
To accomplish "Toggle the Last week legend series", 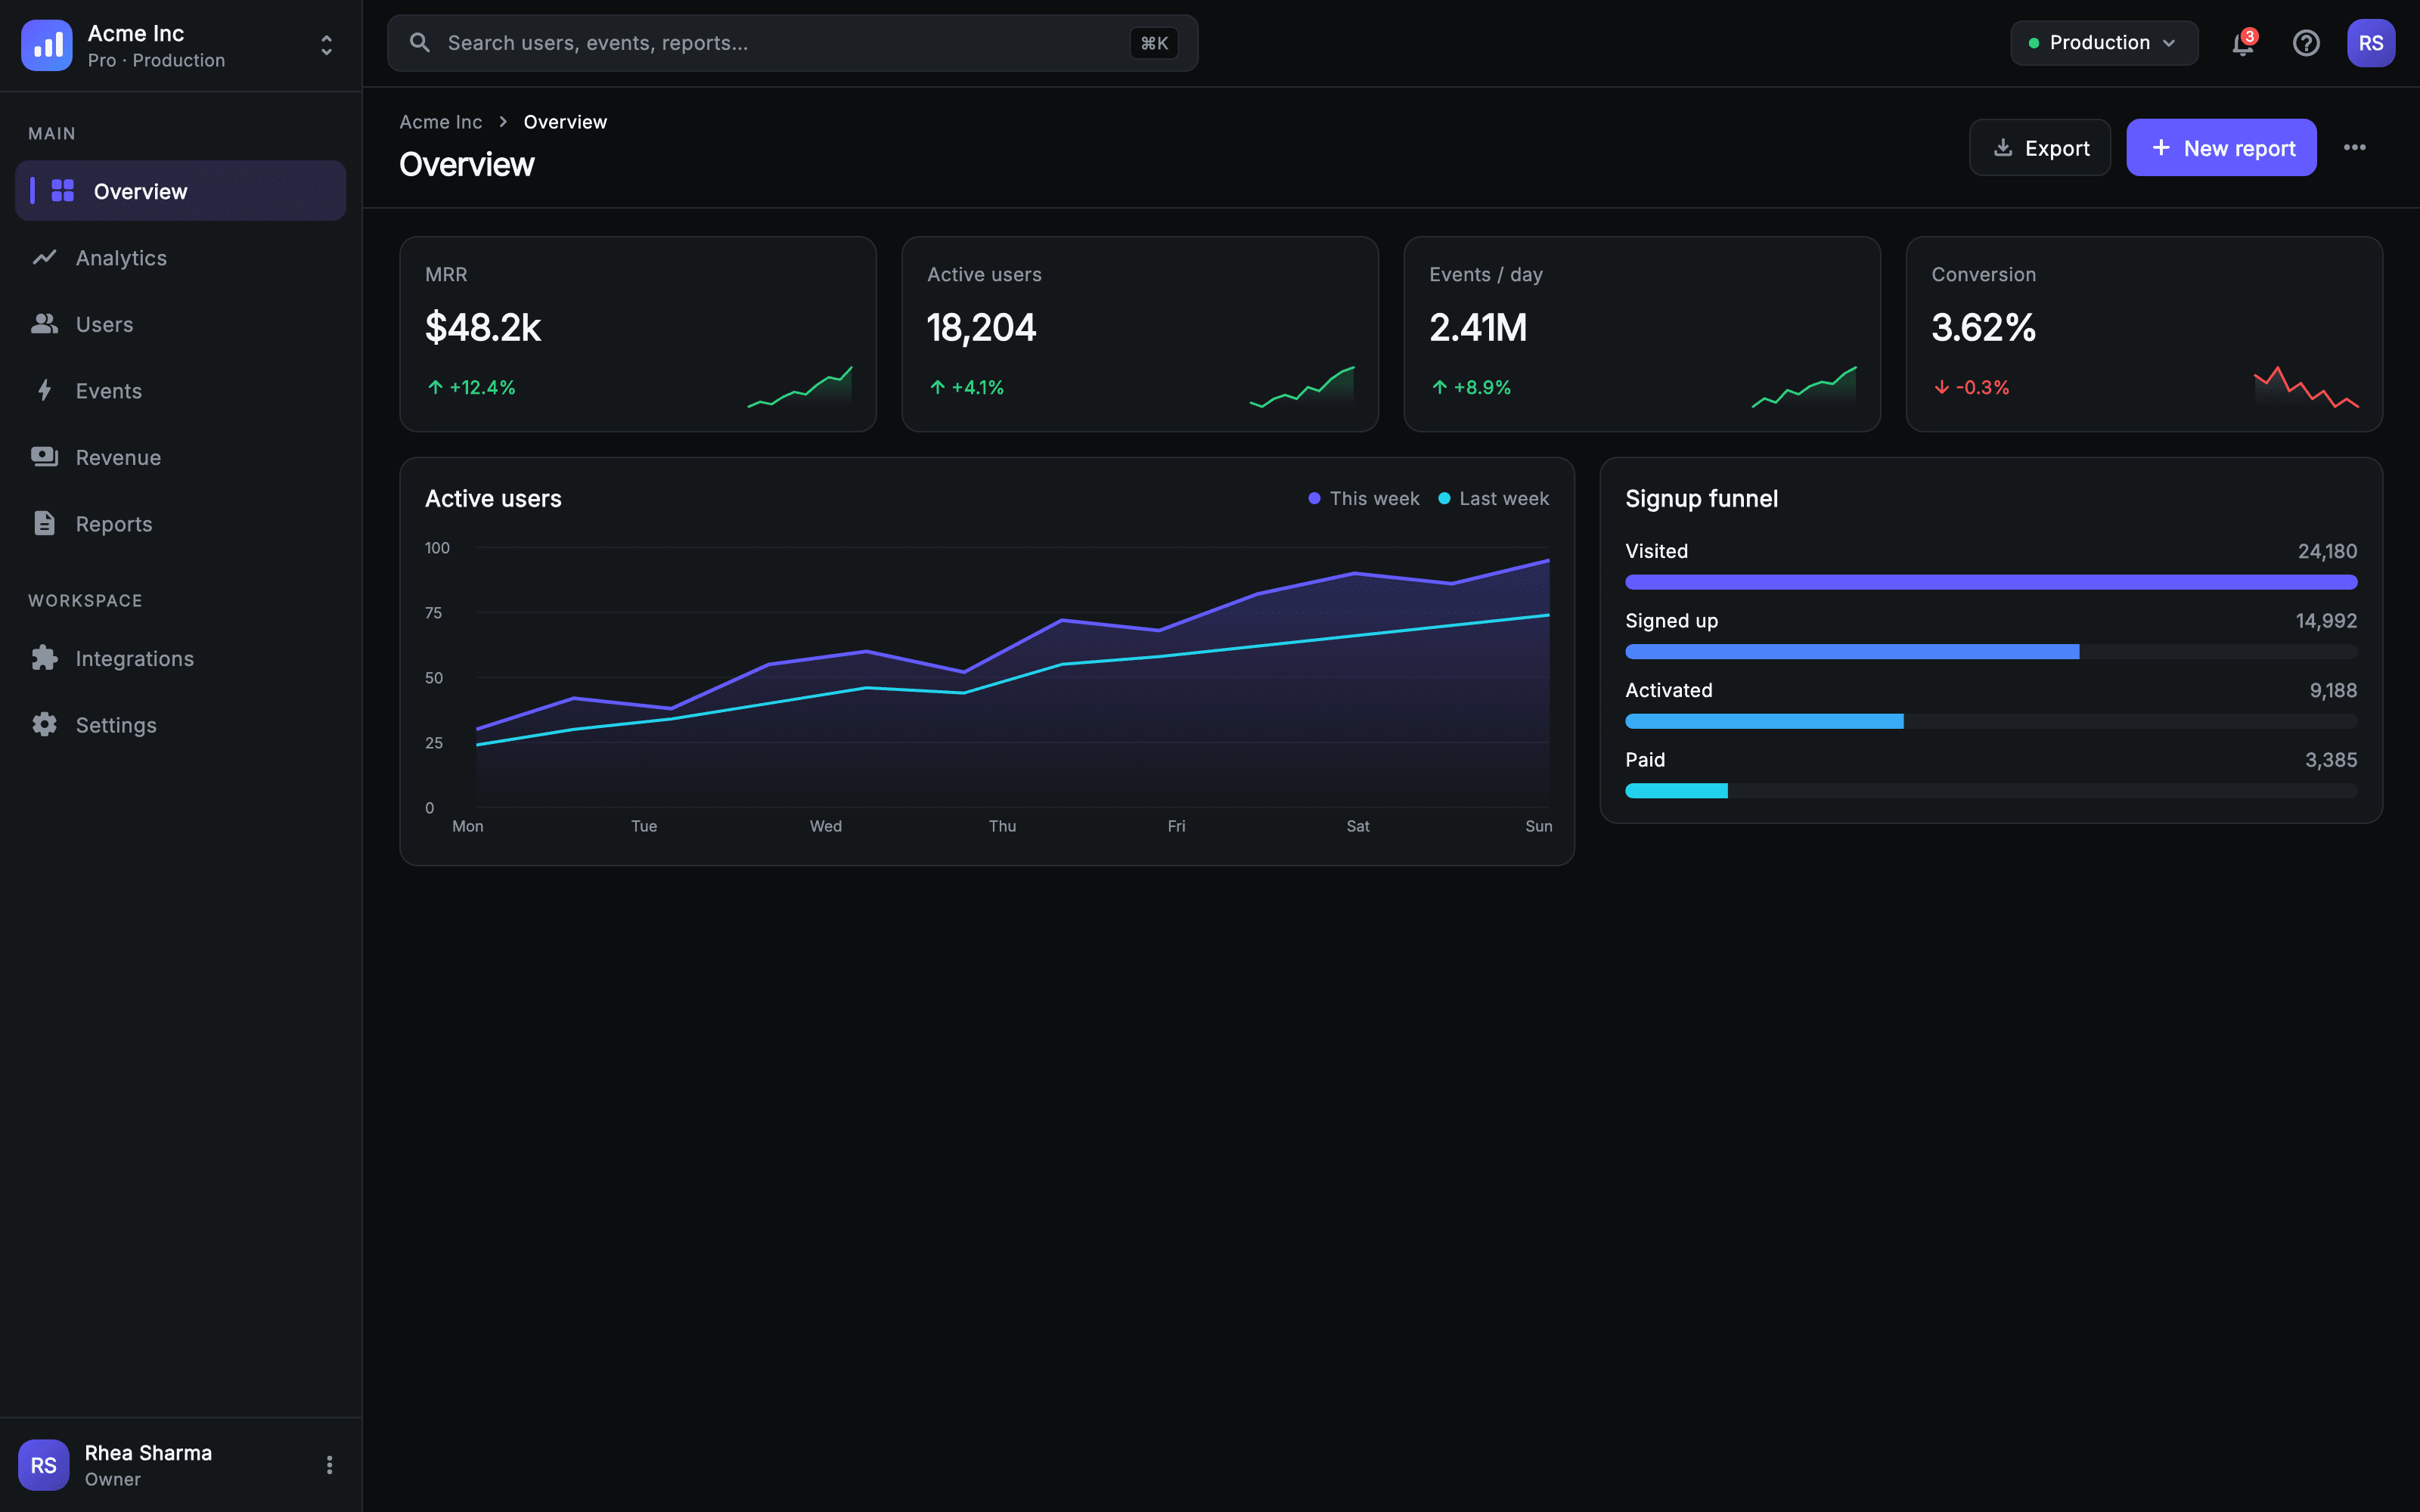I will tap(1494, 498).
